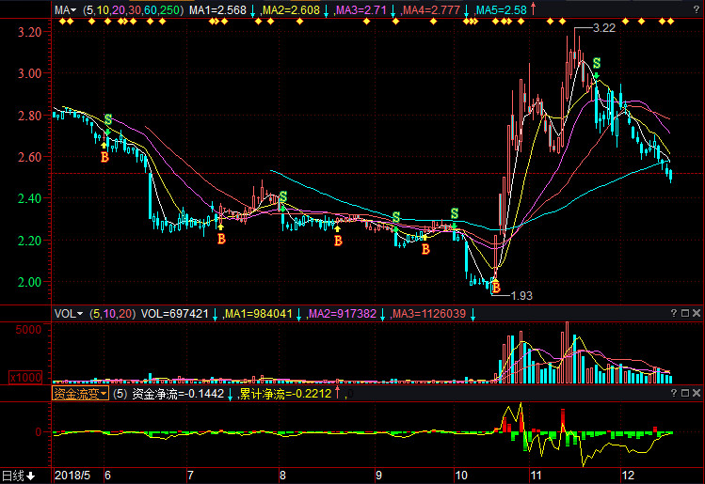Image resolution: width=705 pixels, height=484 pixels.
Task: Click the B buy marker in late September
Action: [x=425, y=249]
